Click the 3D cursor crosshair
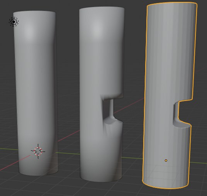 point(38,151)
